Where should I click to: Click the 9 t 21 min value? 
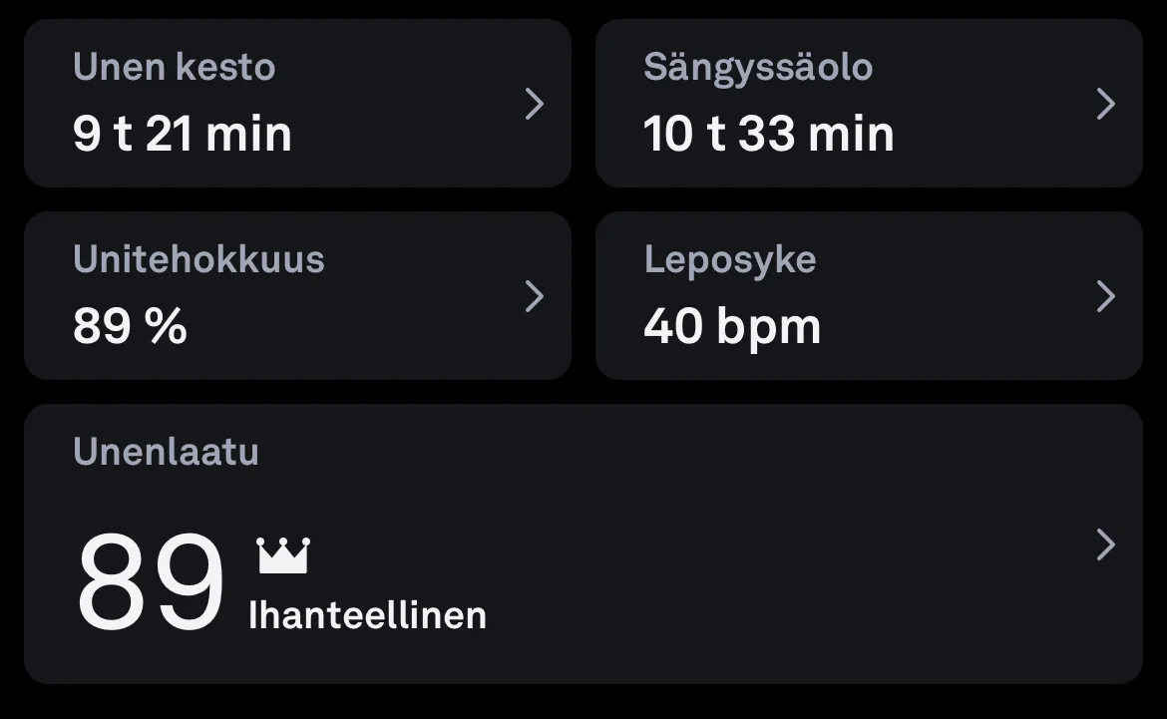(183, 135)
